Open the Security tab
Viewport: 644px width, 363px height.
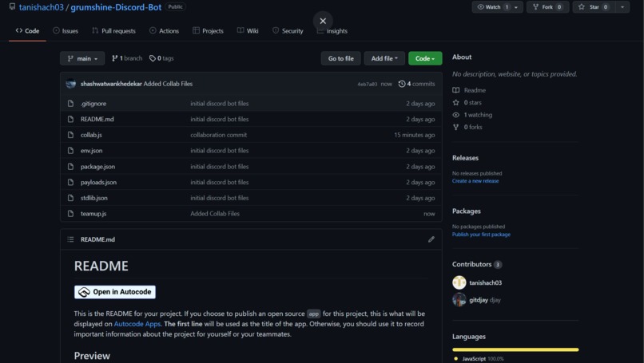click(288, 31)
